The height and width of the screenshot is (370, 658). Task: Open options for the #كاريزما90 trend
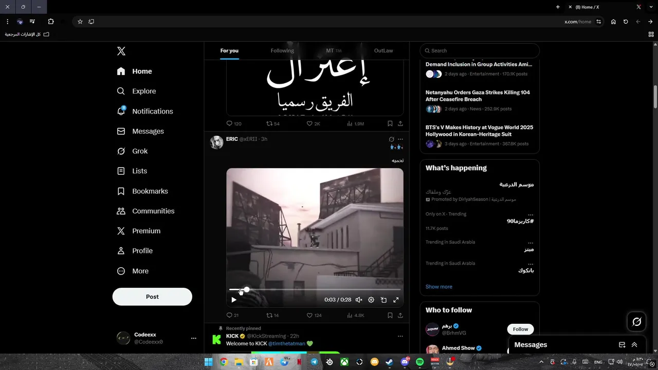(x=531, y=214)
